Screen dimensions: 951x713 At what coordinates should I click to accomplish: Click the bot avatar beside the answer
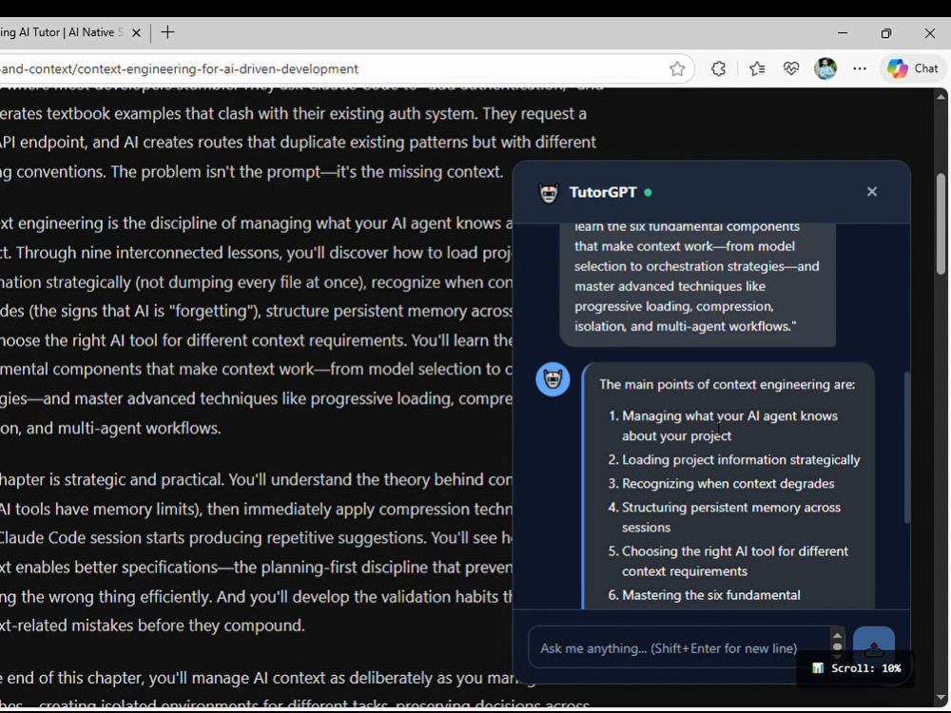pyautogui.click(x=553, y=379)
